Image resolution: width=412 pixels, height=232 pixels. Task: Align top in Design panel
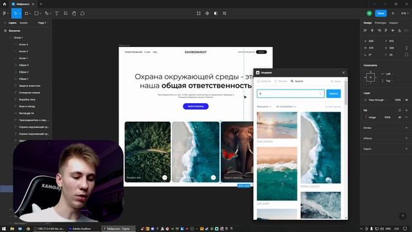coord(386,31)
